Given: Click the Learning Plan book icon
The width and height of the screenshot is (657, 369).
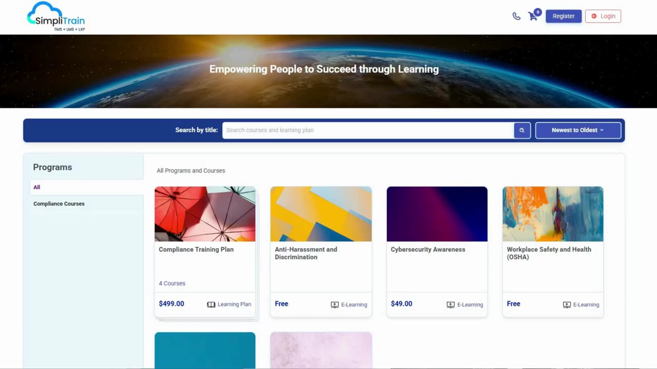Looking at the screenshot, I should point(211,304).
